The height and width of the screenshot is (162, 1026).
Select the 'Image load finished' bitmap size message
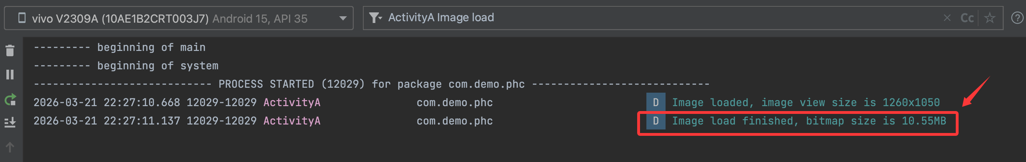click(x=809, y=121)
